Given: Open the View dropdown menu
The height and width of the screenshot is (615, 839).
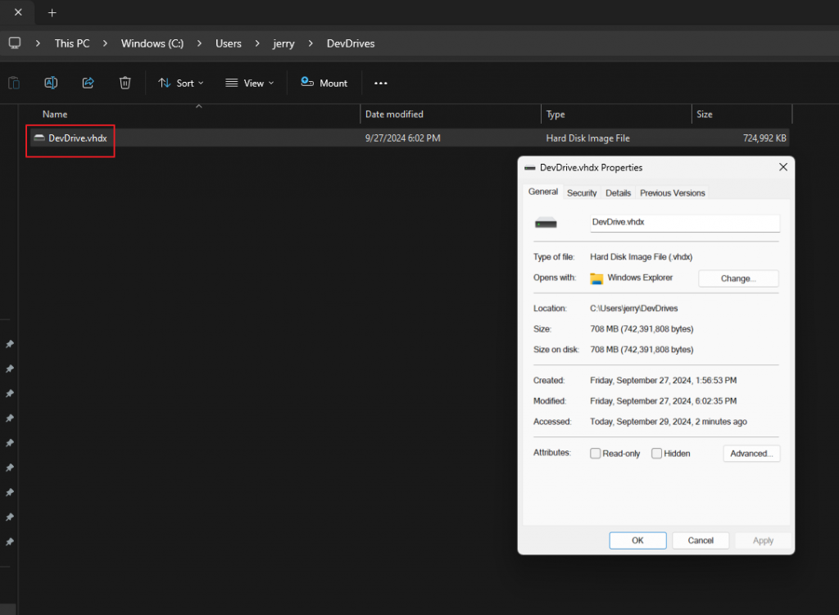Looking at the screenshot, I should click(249, 83).
